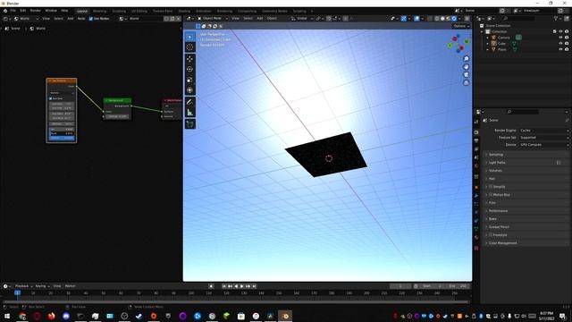The height and width of the screenshot is (322, 572).
Task: Open the World properties tab icon
Action: tap(476, 166)
